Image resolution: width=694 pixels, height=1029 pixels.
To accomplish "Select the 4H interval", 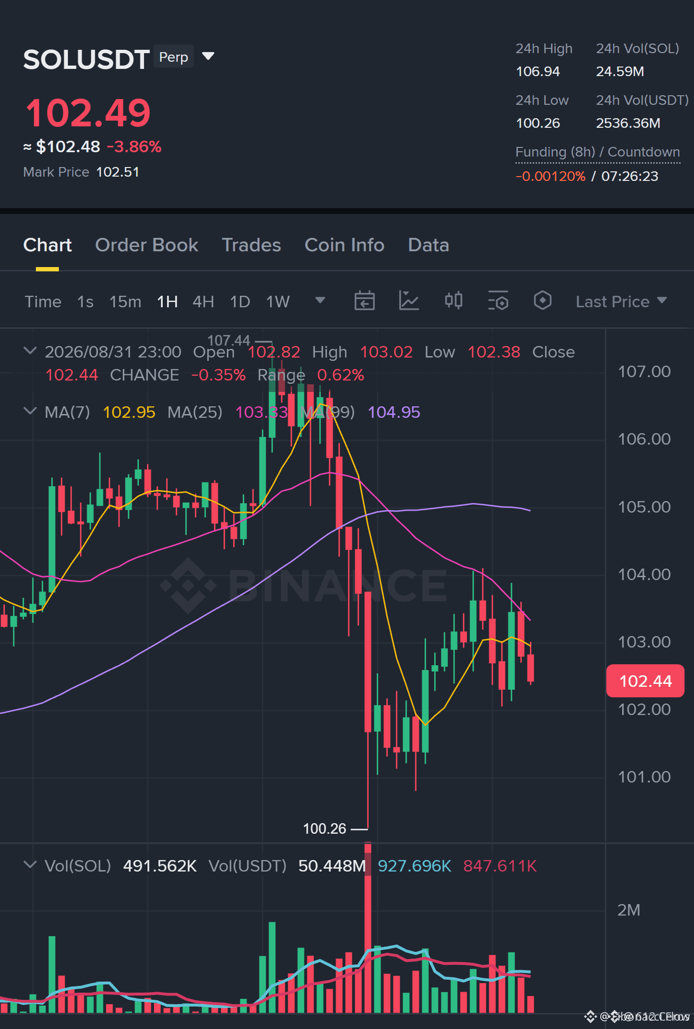I will click(203, 302).
